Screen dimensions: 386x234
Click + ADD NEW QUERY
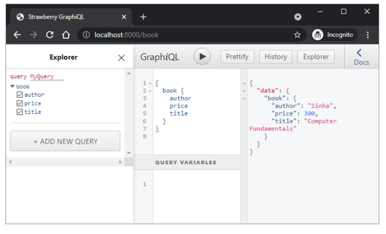(x=65, y=141)
